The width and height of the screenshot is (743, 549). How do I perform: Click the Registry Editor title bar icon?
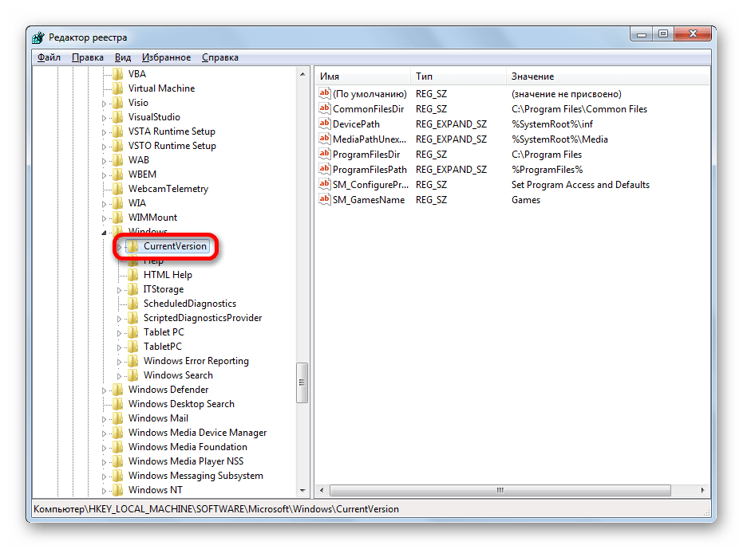tap(38, 37)
